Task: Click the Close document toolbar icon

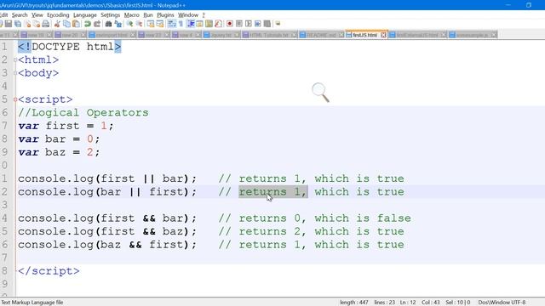Action: (x=28, y=24)
